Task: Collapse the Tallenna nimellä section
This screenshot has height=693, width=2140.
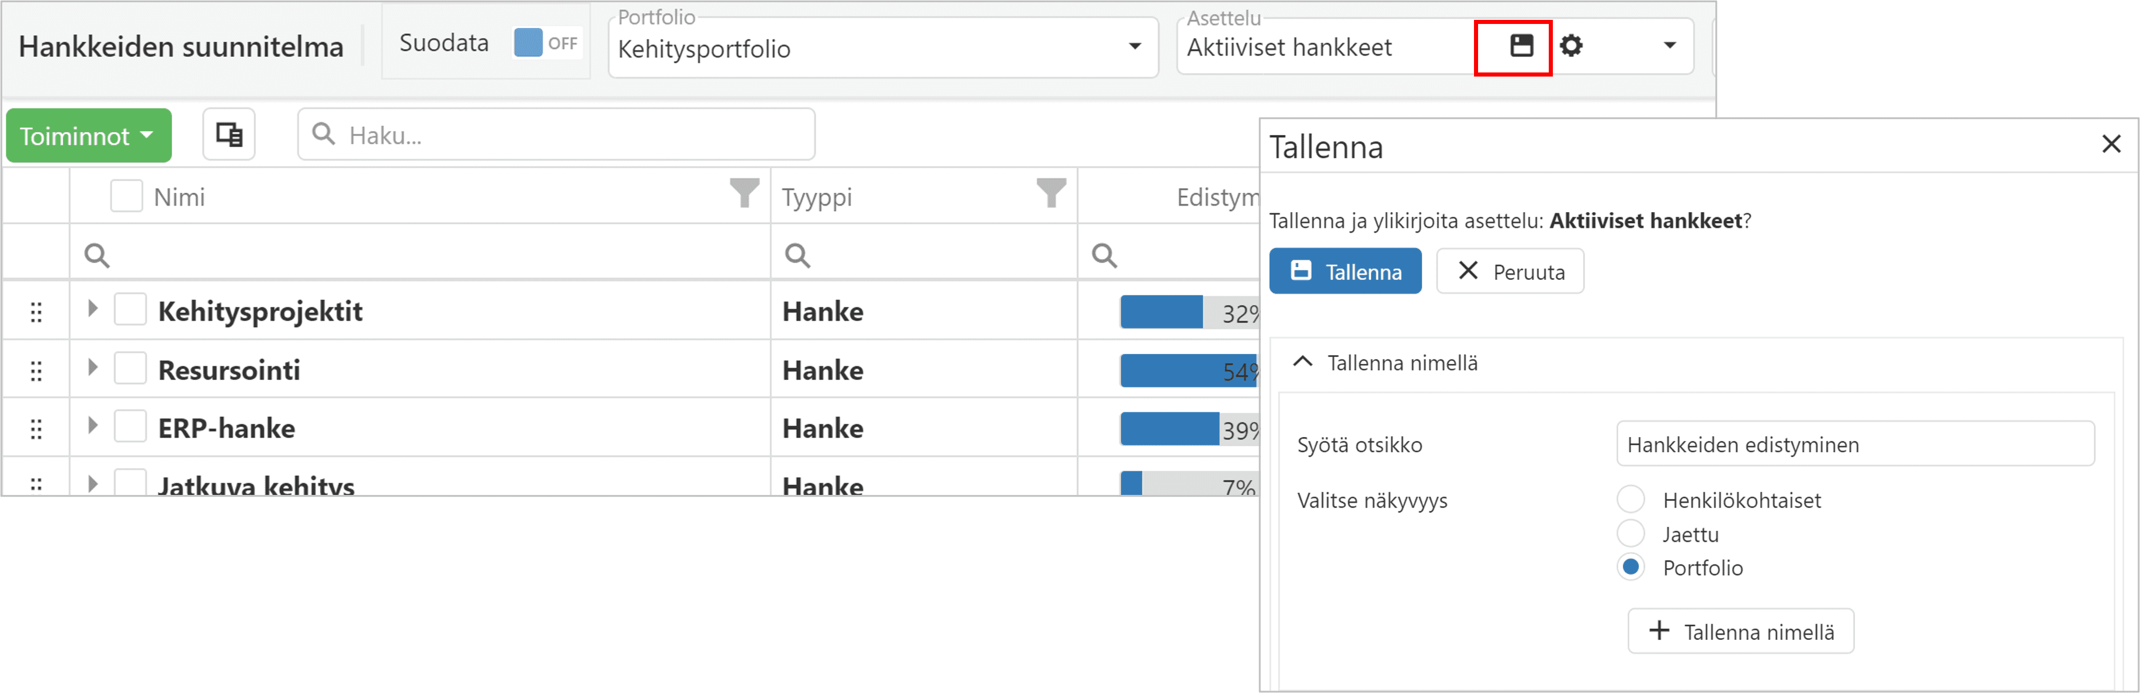Action: click(x=1303, y=362)
